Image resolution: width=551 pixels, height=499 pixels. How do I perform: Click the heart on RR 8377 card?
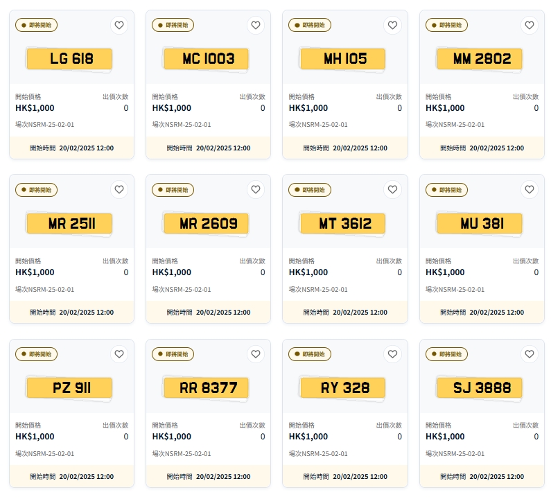(x=256, y=353)
